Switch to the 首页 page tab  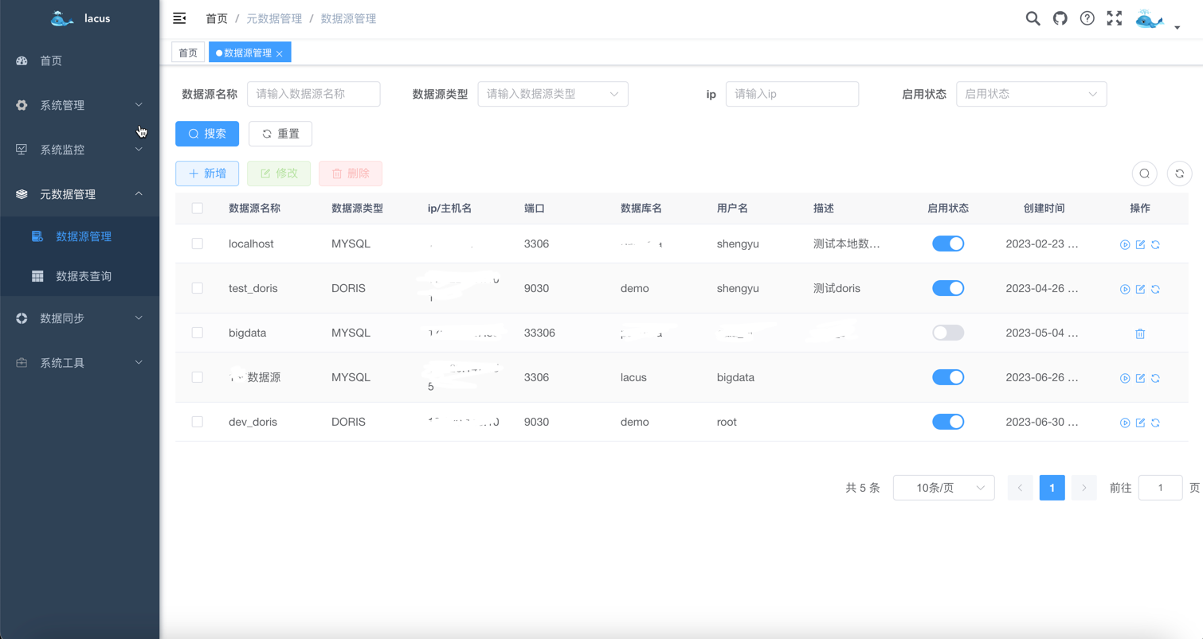coord(188,53)
